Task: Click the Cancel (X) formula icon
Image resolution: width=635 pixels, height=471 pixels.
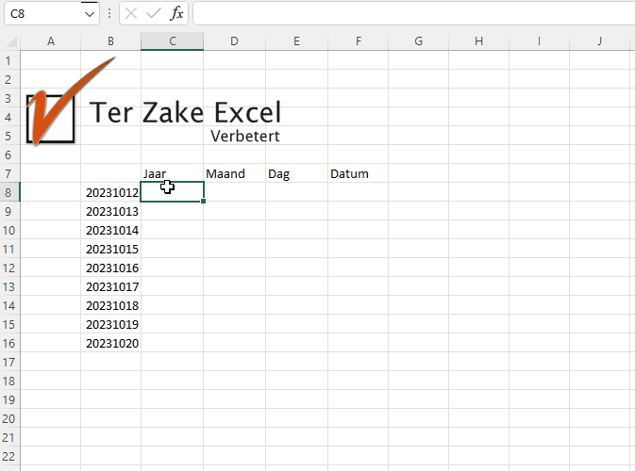Action: point(131,14)
